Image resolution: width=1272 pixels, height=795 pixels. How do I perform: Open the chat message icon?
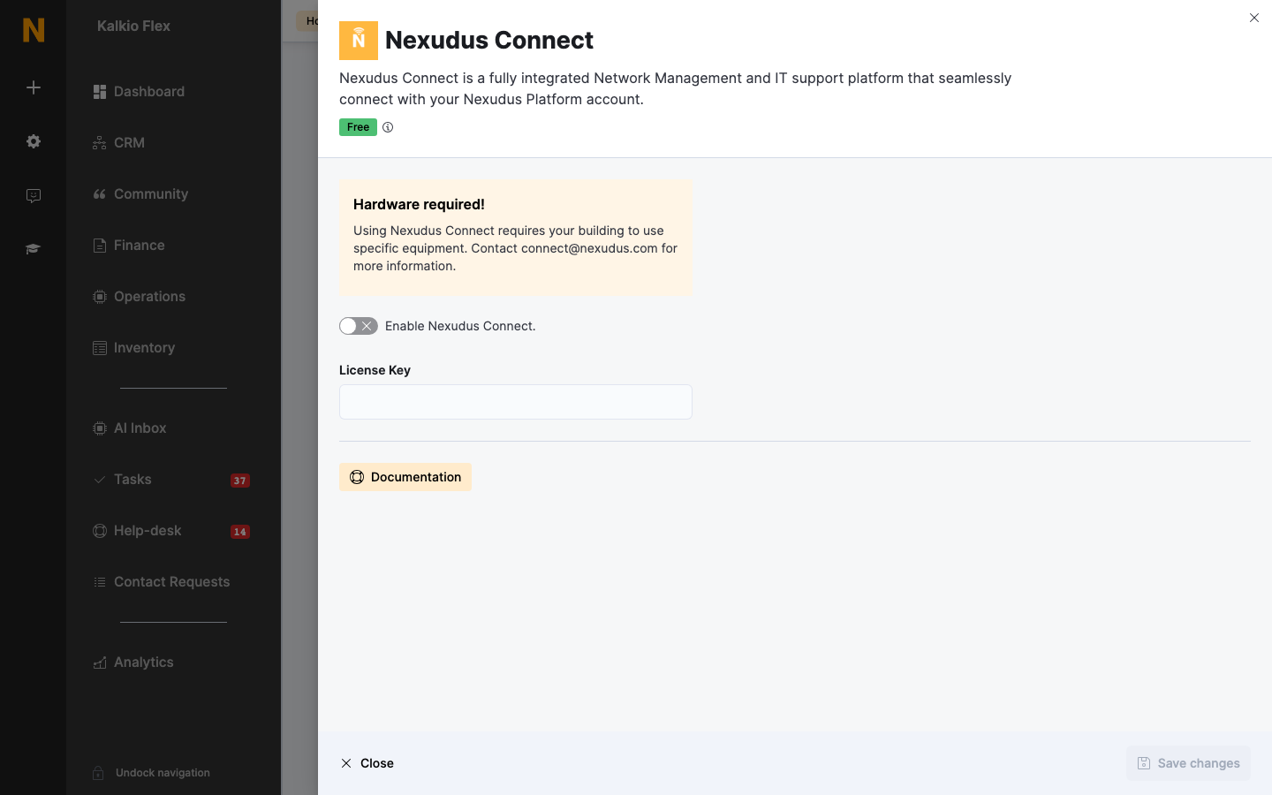(34, 195)
